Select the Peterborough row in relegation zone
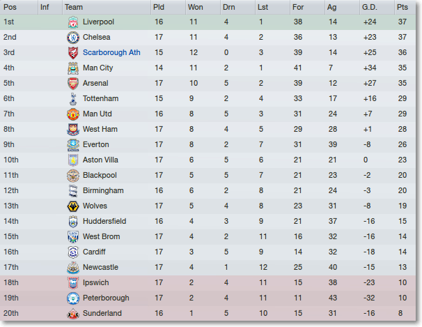 point(208,298)
